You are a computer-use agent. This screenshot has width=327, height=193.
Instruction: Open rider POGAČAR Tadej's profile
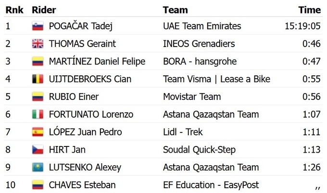point(80,26)
